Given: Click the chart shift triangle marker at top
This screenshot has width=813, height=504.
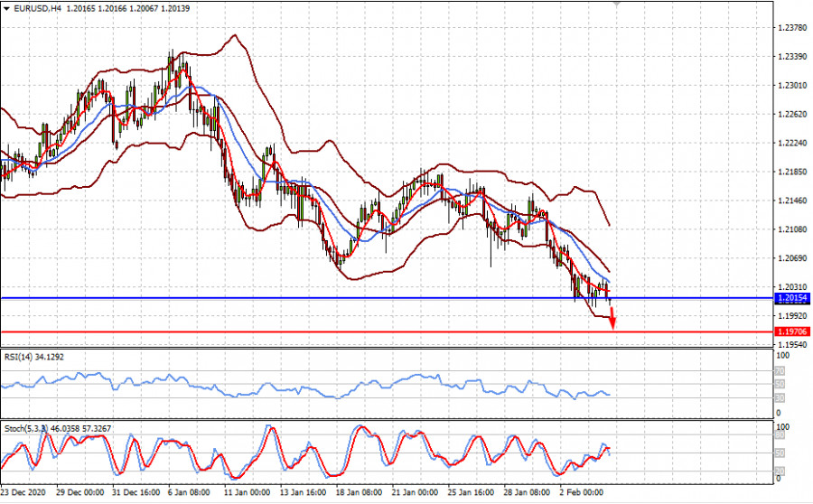Looking at the screenshot, I should 618,4.
